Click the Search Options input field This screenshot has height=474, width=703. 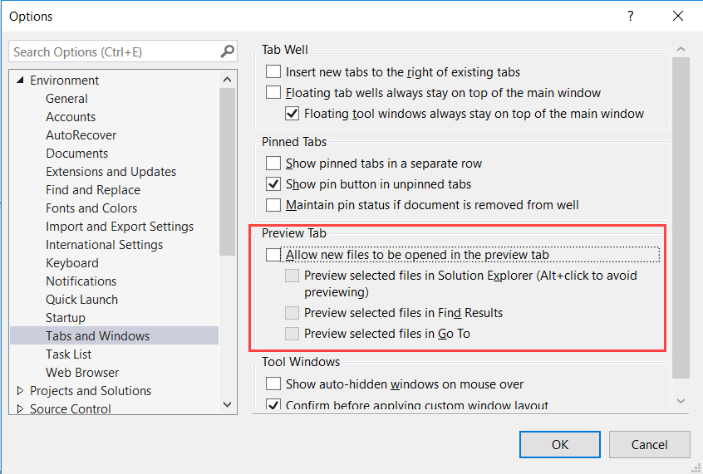115,51
